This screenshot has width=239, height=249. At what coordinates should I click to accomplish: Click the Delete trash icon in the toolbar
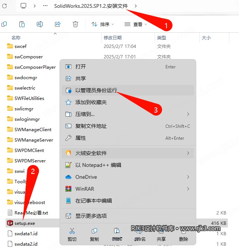[75, 24]
